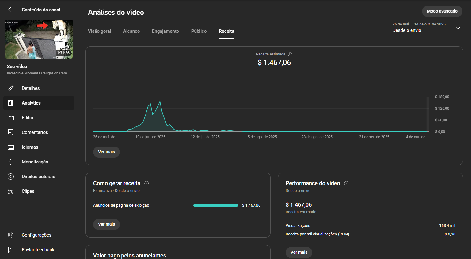The height and width of the screenshot is (259, 471).
Task: Open Detalhes via the pencil icon
Action: tap(11, 88)
